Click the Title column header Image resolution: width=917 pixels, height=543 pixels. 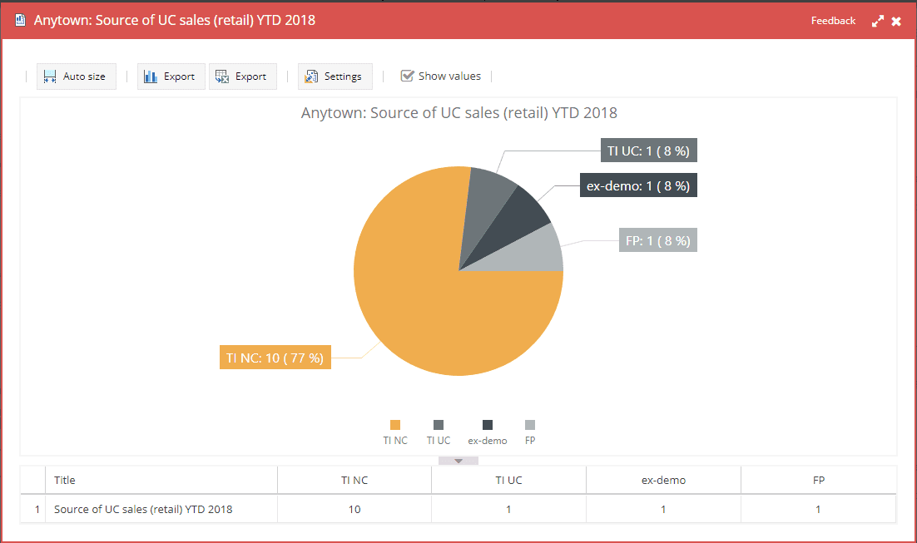pos(65,480)
